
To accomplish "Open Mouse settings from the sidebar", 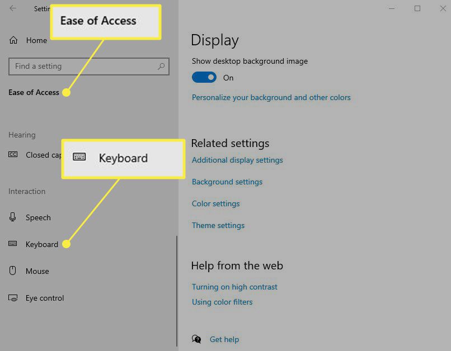I will (x=37, y=271).
